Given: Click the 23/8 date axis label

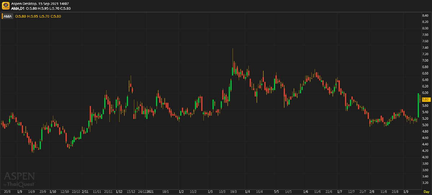Looking at the screenshot, I should (x=395, y=192).
